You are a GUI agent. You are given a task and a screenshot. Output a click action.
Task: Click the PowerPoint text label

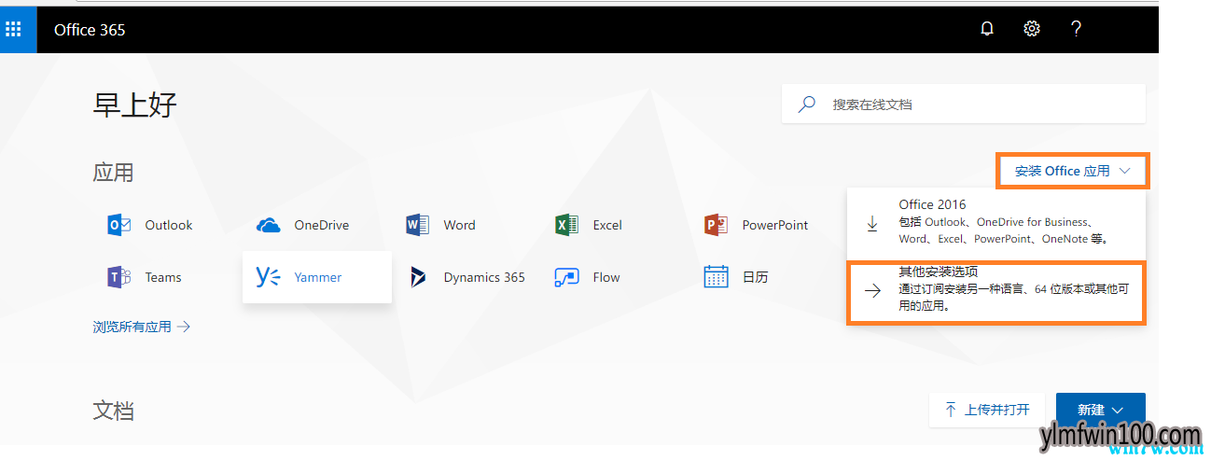click(x=775, y=225)
